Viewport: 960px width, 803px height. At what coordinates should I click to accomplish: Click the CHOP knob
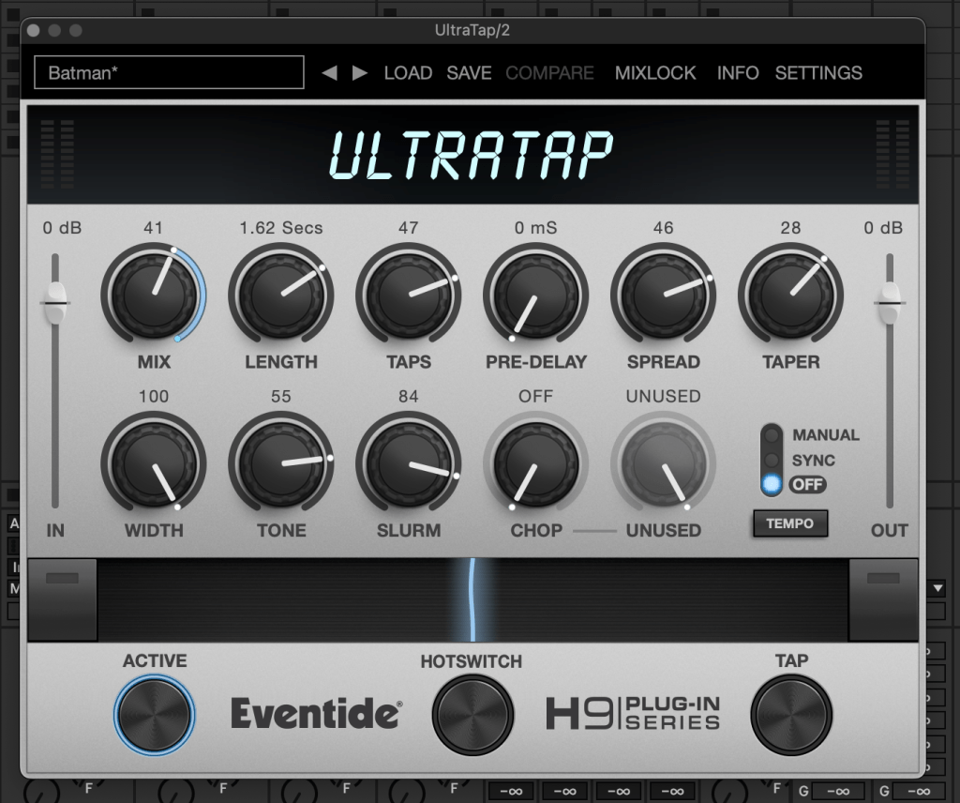click(x=535, y=464)
